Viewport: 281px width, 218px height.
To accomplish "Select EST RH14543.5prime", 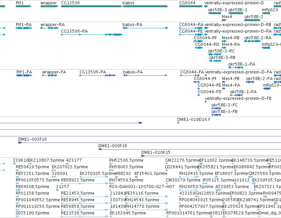I will point(142,200).
